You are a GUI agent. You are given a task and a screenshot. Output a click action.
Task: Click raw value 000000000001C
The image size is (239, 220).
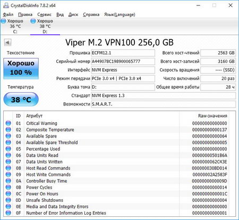coord(209,193)
